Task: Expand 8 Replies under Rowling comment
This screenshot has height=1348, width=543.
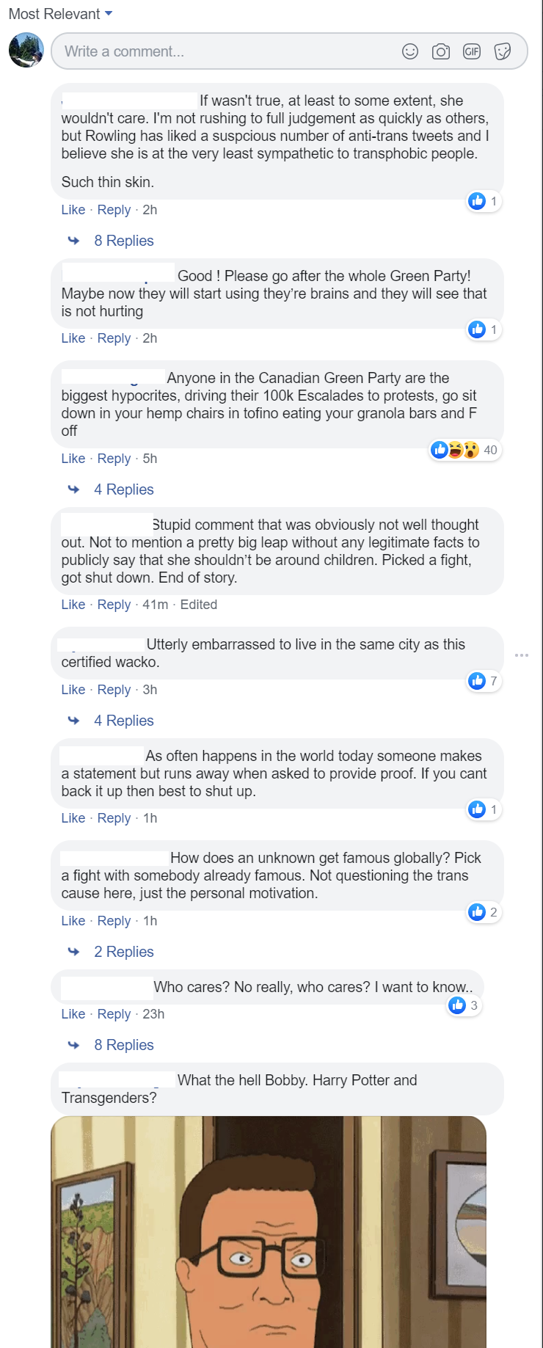Action: [x=124, y=241]
